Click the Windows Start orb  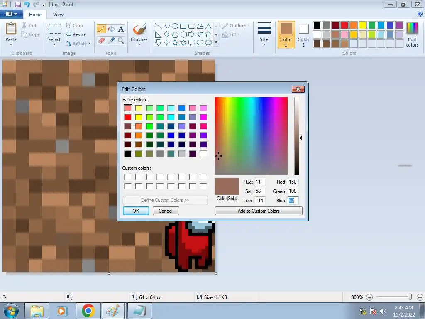click(x=11, y=311)
